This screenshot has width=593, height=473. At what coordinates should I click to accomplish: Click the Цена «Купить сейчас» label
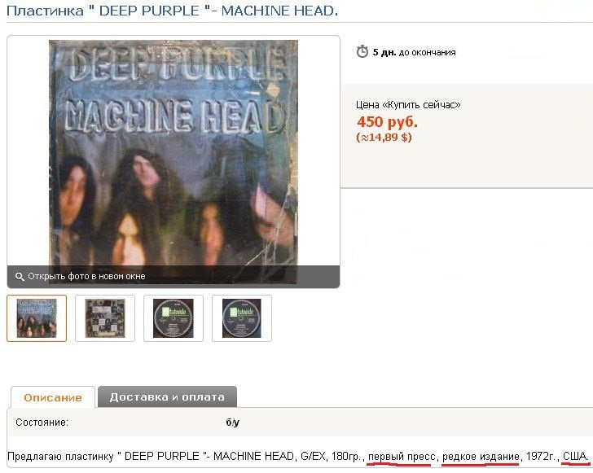coord(408,105)
